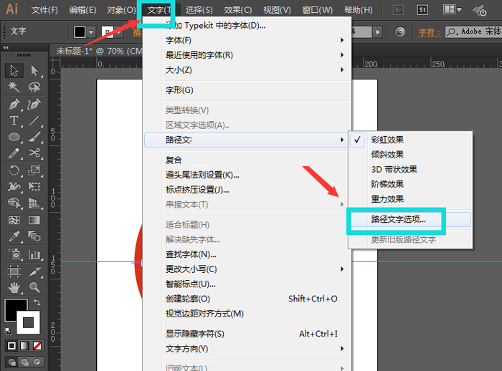Select the Pen tool
Screen dimensions: 502x371
(x=14, y=104)
